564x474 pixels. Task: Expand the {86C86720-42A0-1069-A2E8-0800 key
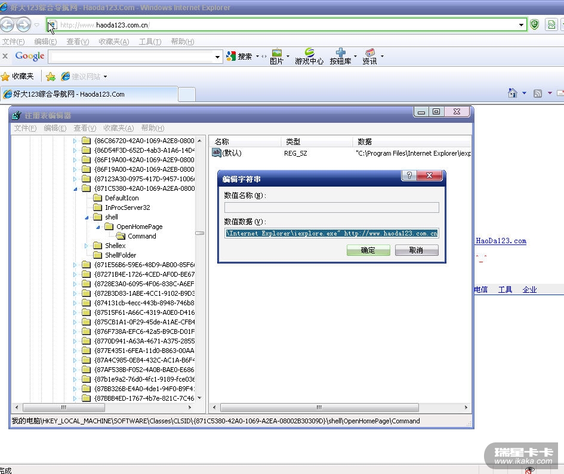pos(75,141)
